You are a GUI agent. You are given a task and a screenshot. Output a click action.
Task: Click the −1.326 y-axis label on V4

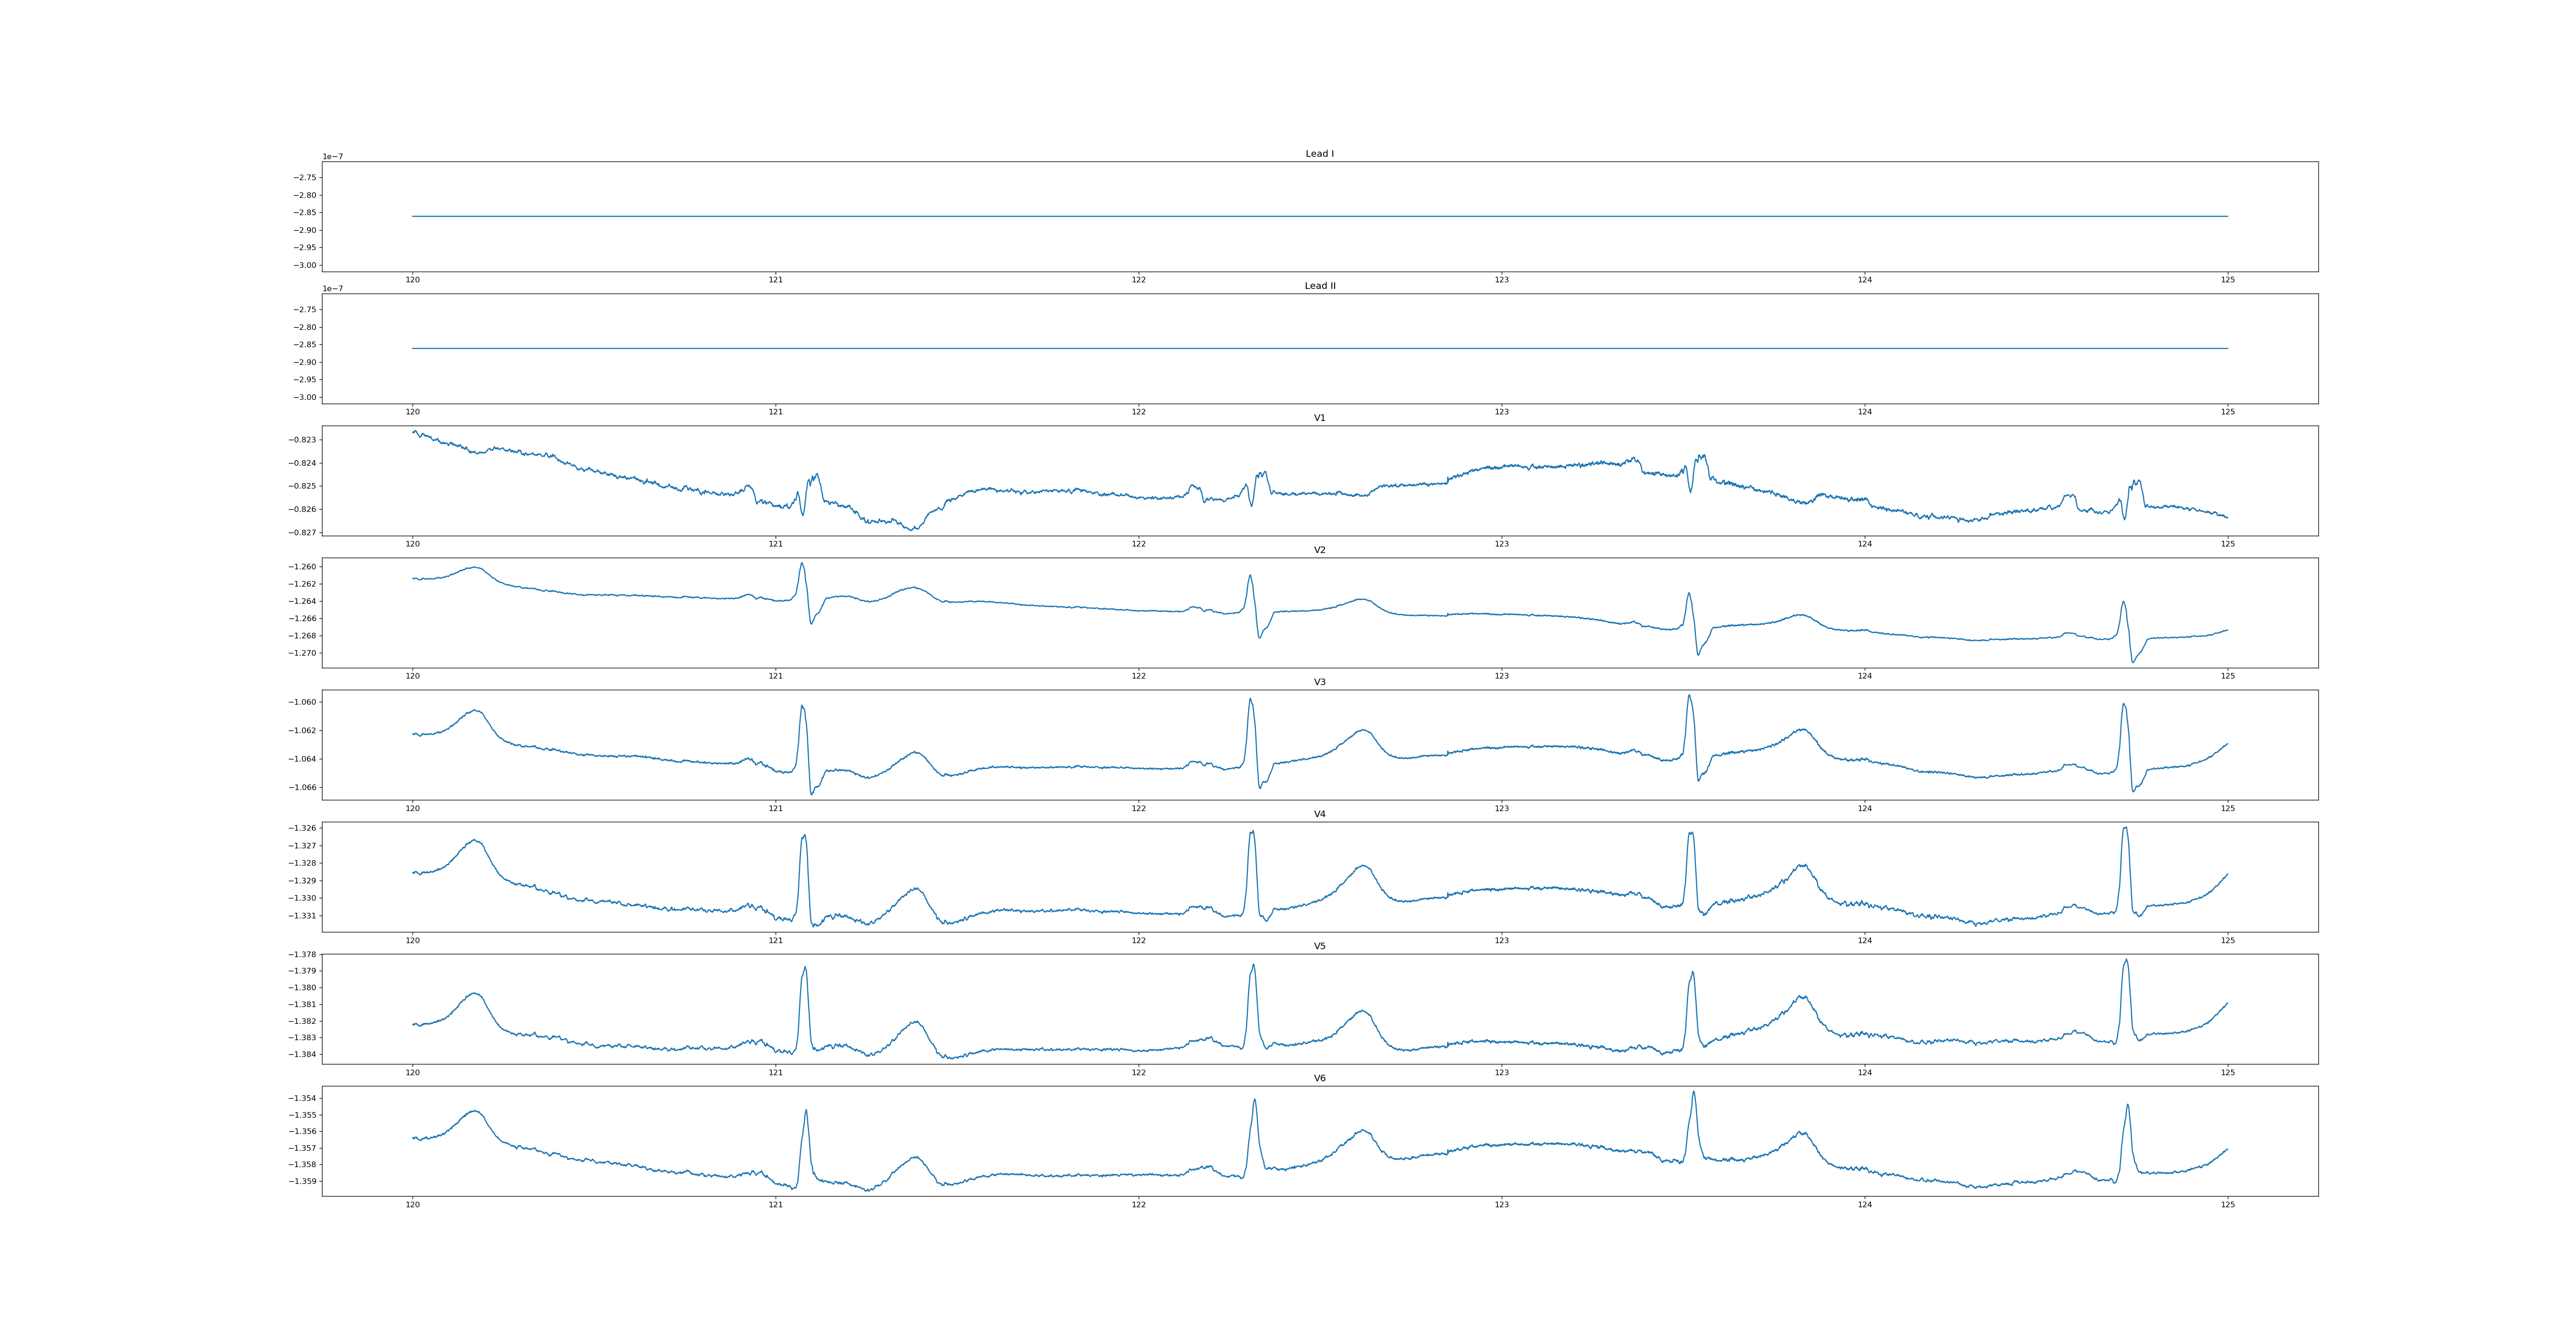tap(303, 828)
